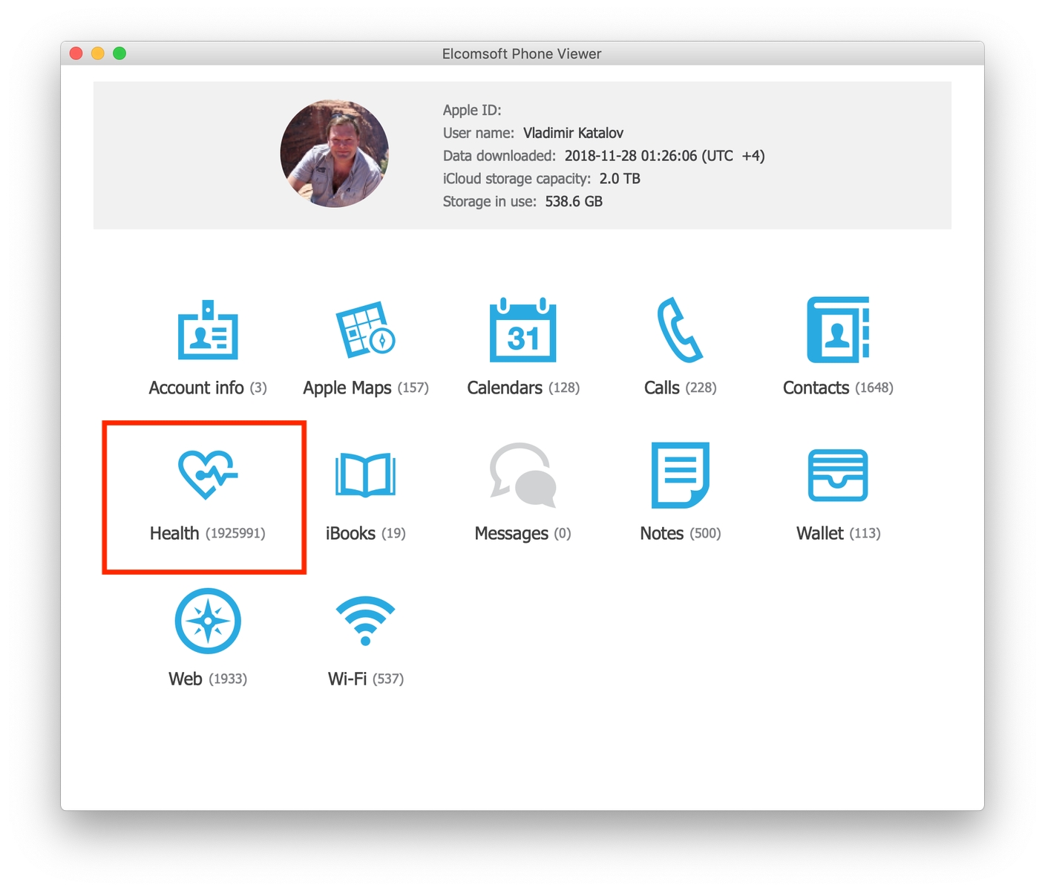Screen dimensions: 1045x891
Task: Minimize the window with the yellow button
Action: pos(98,53)
